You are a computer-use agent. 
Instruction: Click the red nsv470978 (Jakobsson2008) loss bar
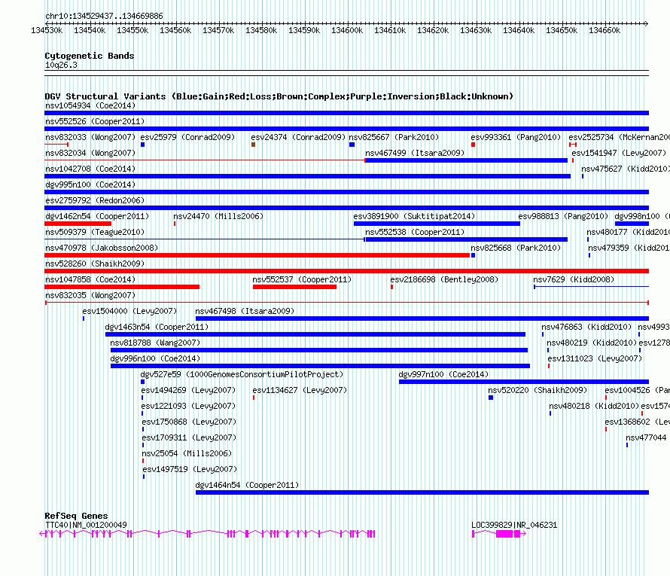[257, 255]
